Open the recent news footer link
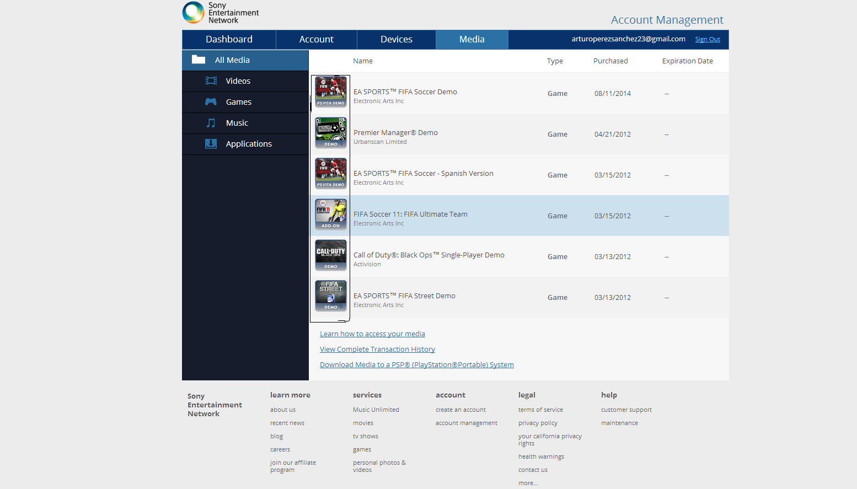The width and height of the screenshot is (857, 489). (x=287, y=423)
